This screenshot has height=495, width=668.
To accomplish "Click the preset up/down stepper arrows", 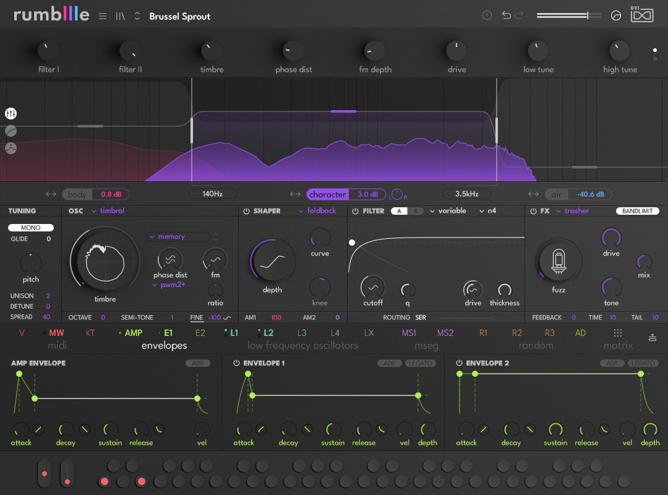I will tap(137, 16).
